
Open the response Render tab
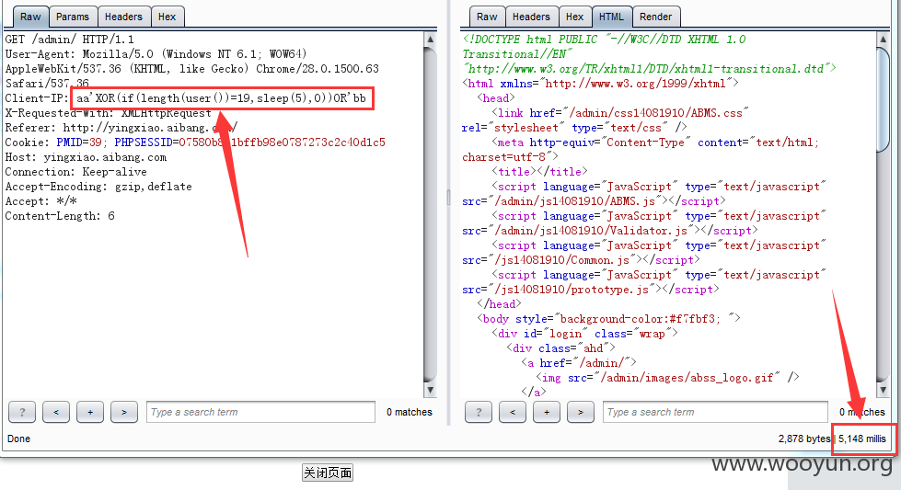tap(655, 17)
